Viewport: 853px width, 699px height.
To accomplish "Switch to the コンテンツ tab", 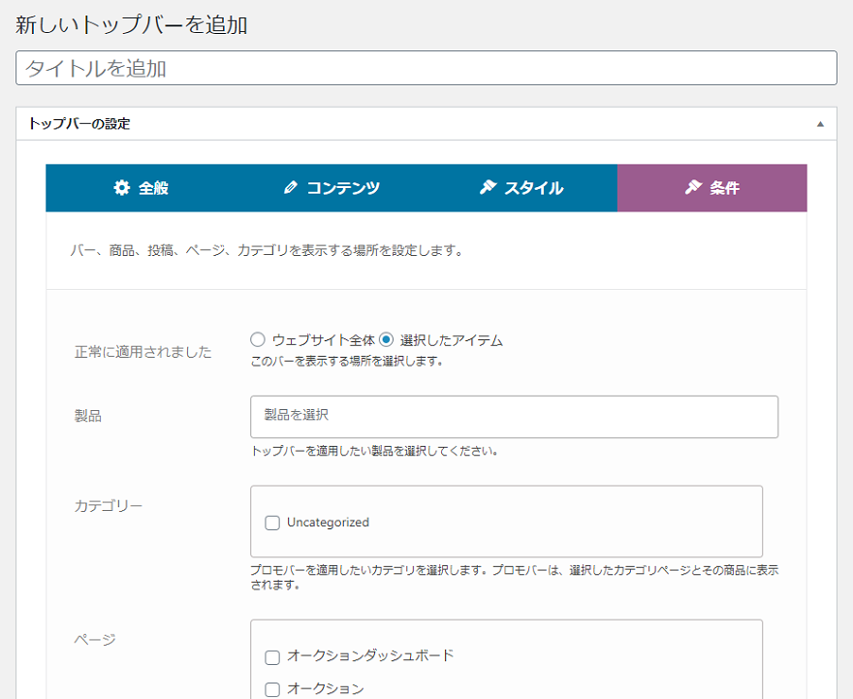I will pos(332,188).
